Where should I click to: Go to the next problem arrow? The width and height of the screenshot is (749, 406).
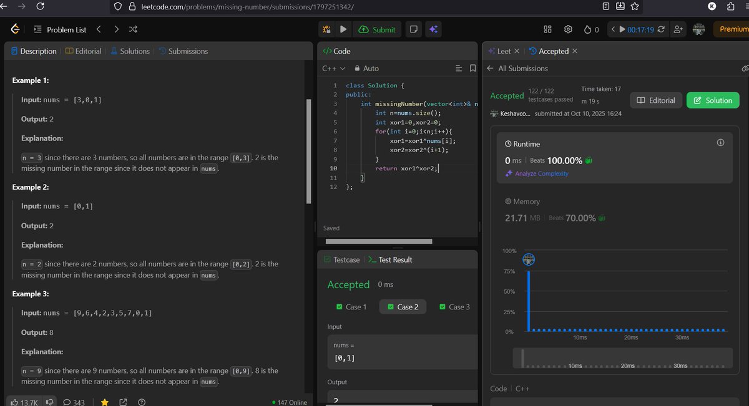tap(116, 29)
